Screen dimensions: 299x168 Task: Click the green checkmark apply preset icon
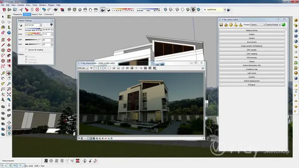pos(283,25)
